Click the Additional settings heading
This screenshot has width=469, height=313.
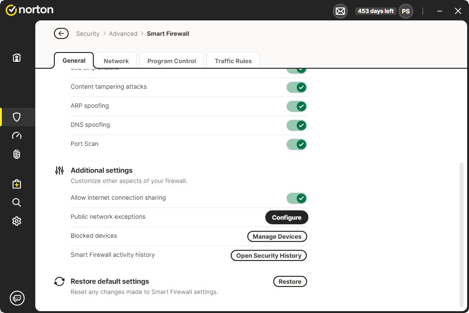coord(101,170)
